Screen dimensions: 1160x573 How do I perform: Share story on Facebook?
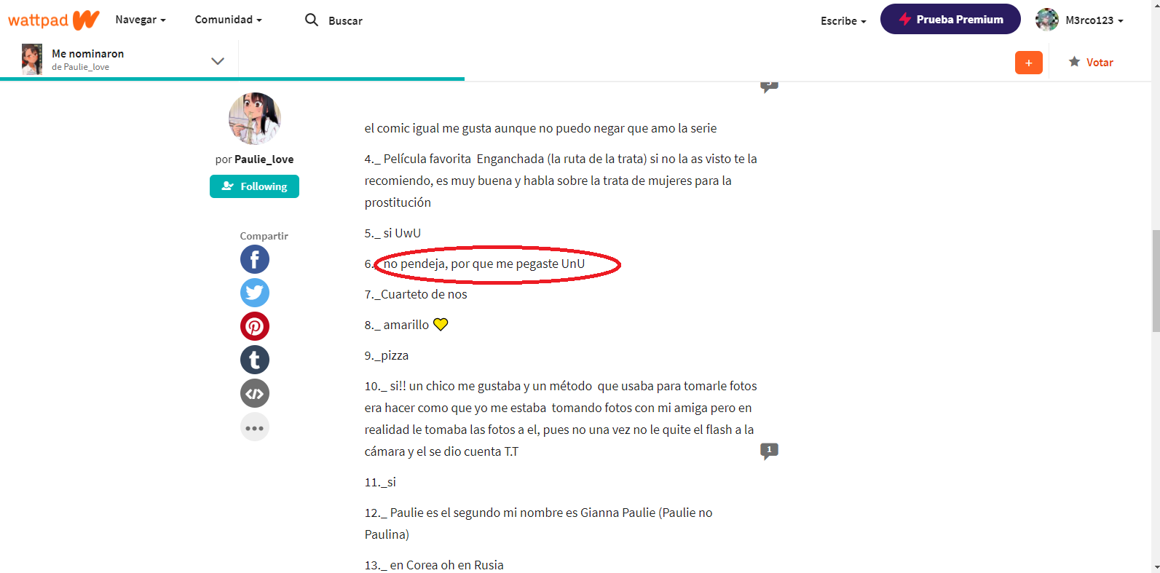255,259
